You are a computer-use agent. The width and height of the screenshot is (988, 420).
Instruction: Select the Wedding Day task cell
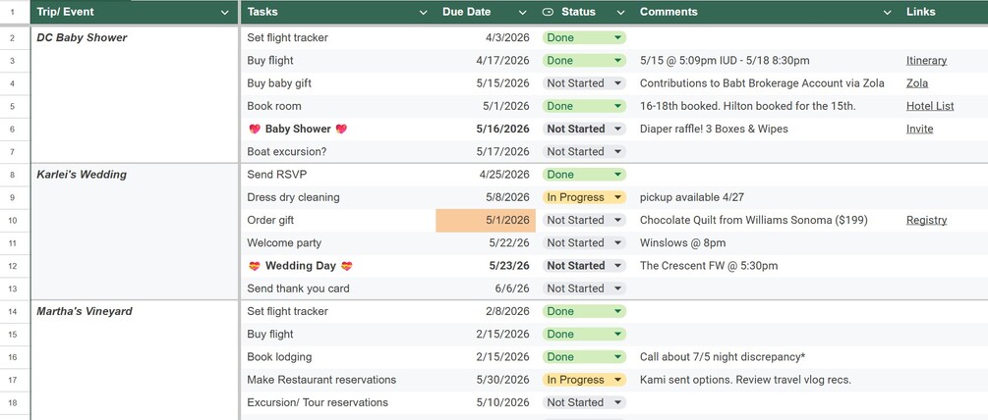(x=338, y=265)
